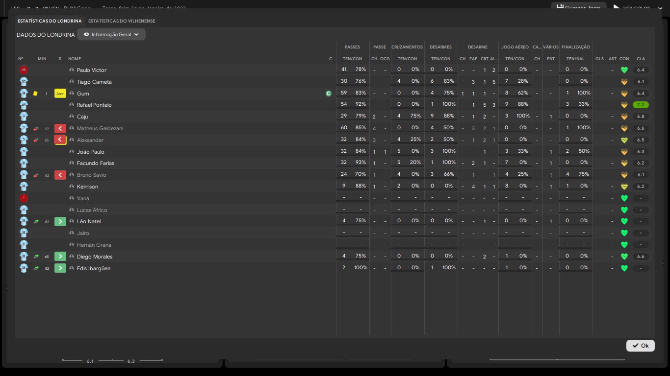Click Rafael Pontelo's 7.2 rating badge
This screenshot has width=670, height=376.
click(x=641, y=105)
